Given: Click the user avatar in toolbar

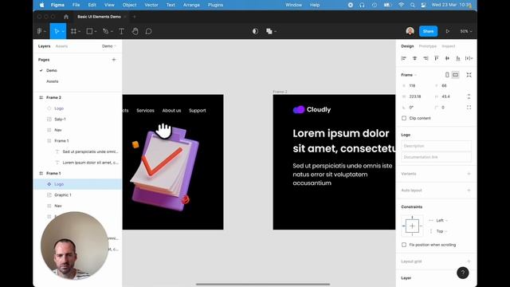Looking at the screenshot, I should [x=410, y=31].
